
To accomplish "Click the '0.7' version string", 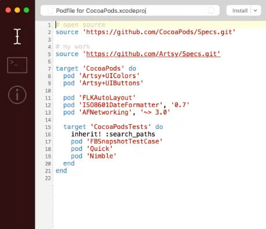I will pyautogui.click(x=180, y=105).
